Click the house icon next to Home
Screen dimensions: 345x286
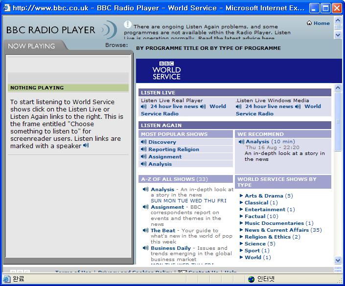coord(309,23)
